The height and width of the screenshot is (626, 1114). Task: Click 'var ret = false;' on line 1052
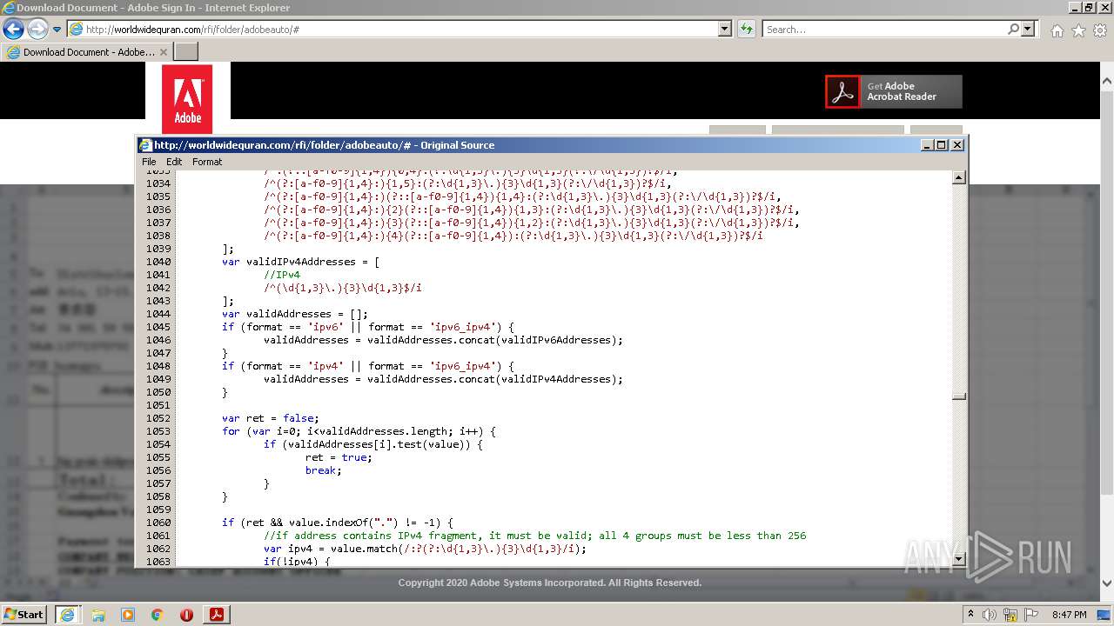pos(271,418)
